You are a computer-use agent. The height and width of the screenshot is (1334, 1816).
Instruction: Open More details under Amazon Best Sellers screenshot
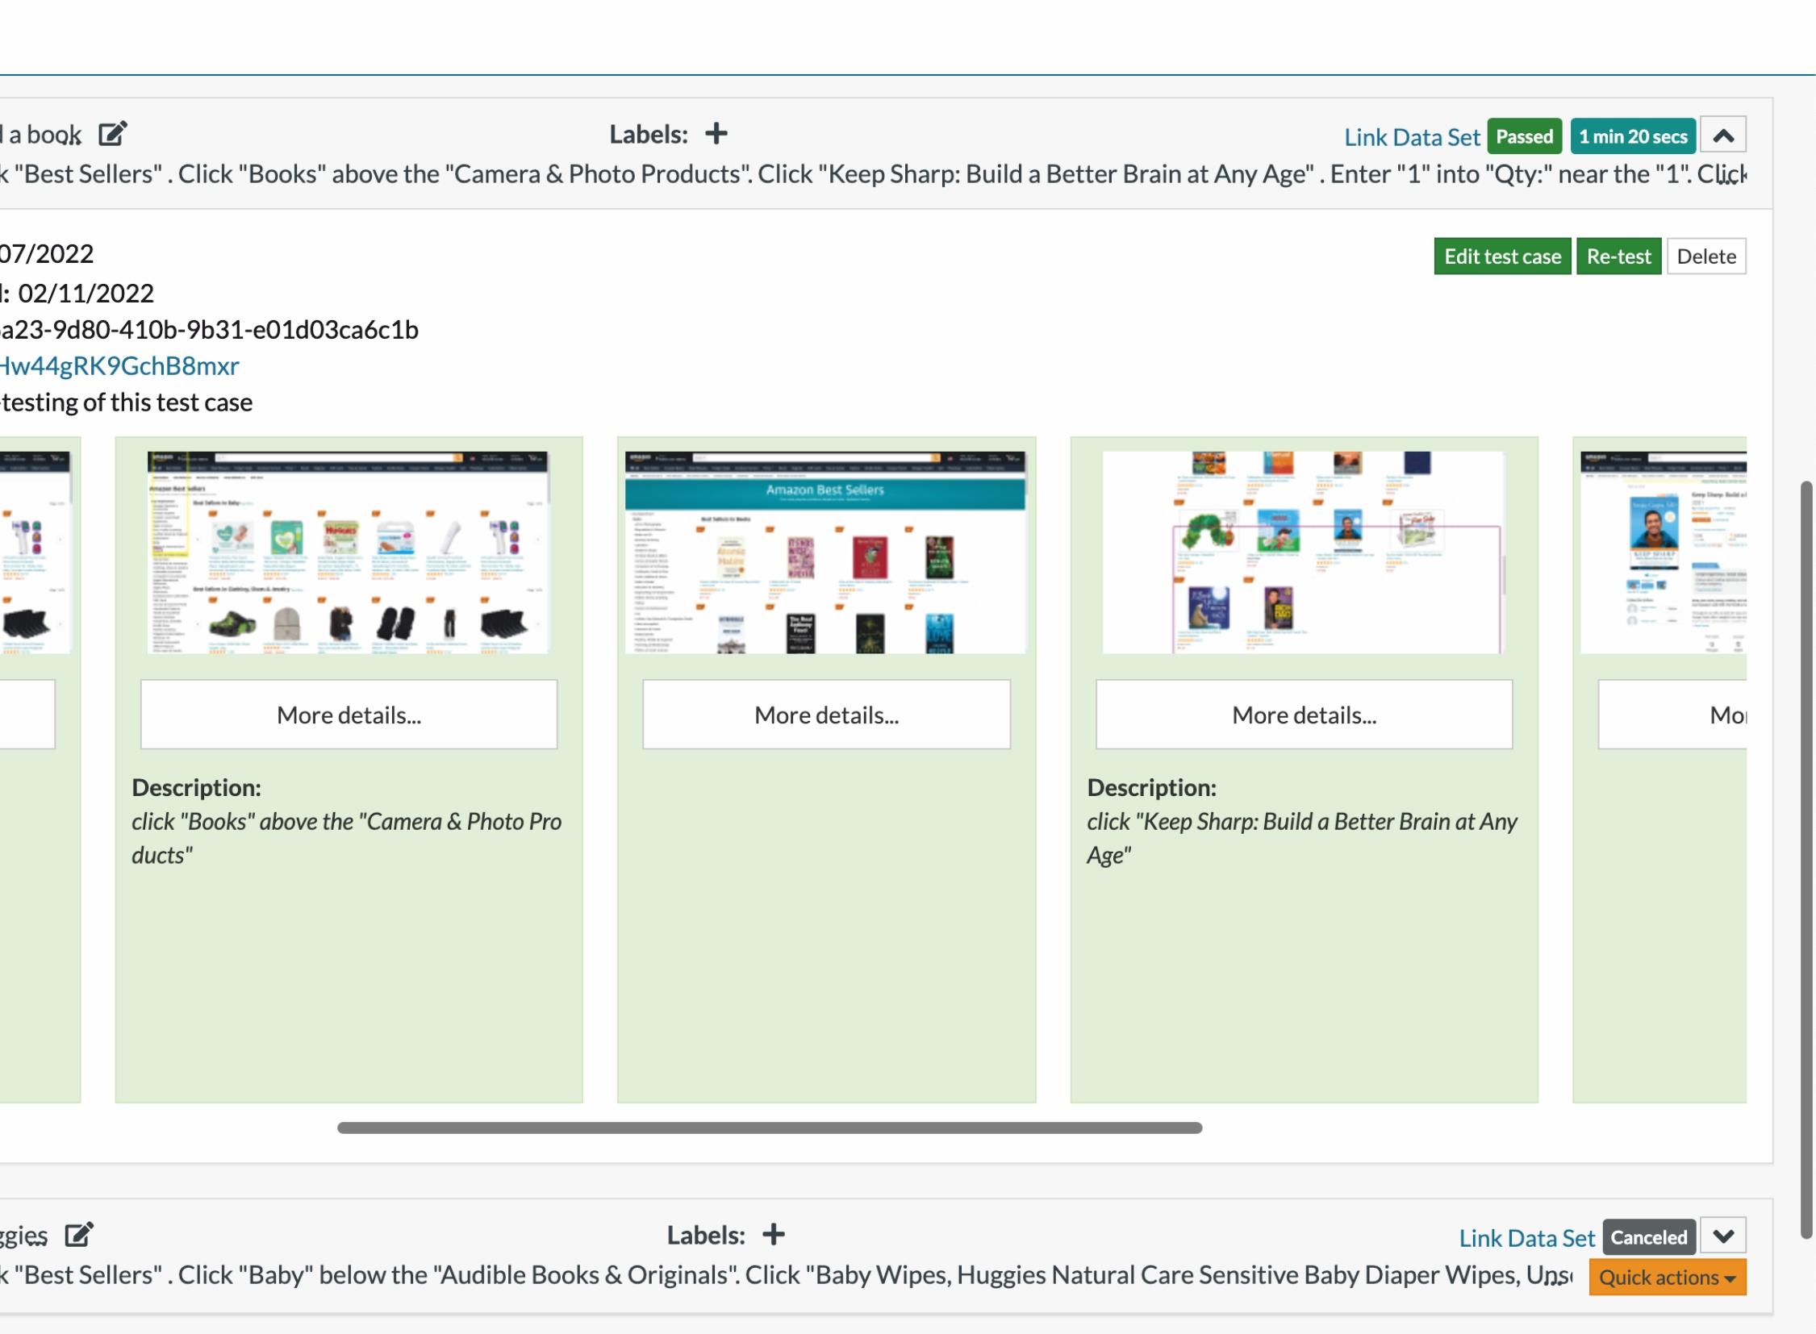click(825, 715)
